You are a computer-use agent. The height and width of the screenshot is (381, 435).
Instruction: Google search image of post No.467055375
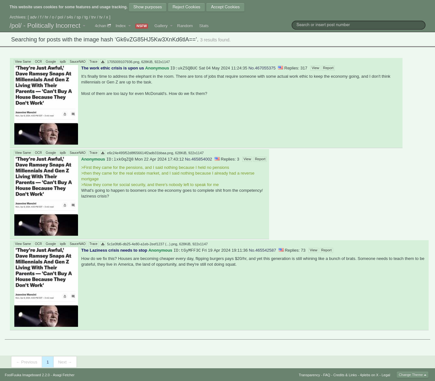pyautogui.click(x=51, y=62)
